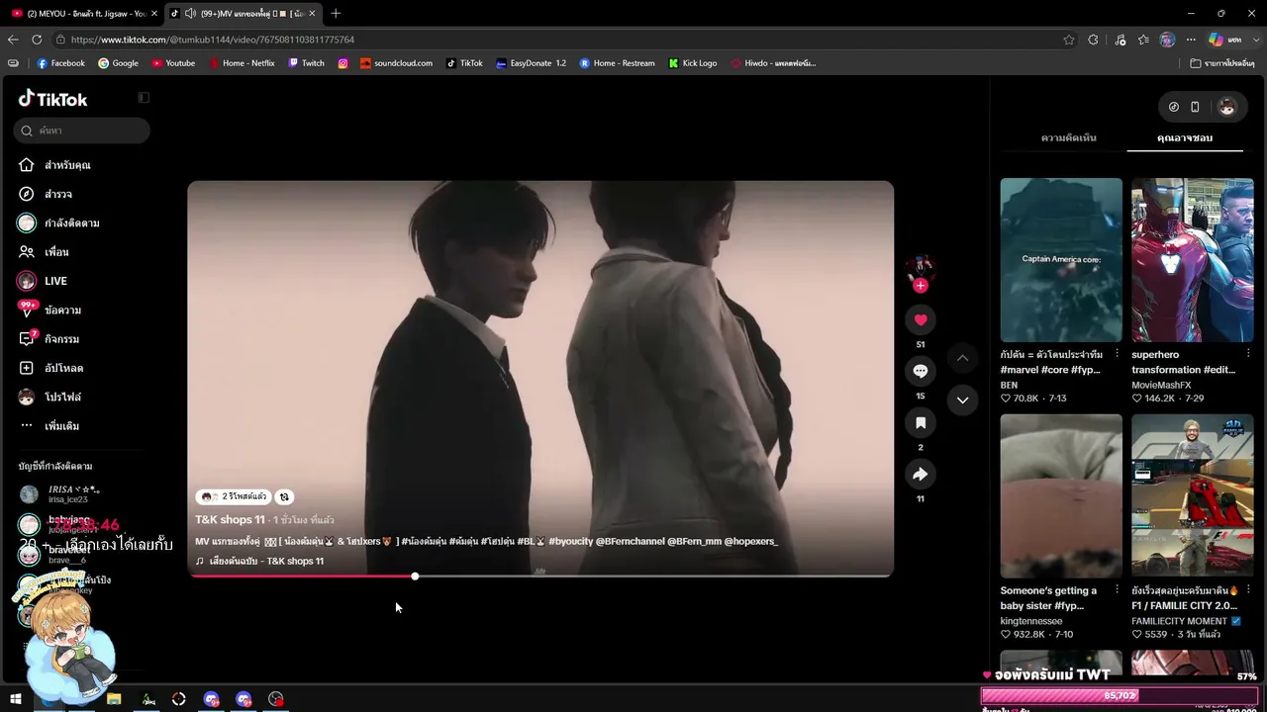Share the video using the arrow icon
Screen dimensions: 1267x712
(x=921, y=475)
